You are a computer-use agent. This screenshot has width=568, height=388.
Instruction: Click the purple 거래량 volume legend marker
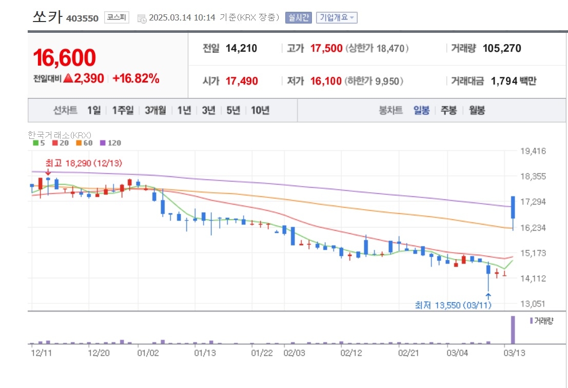tap(532, 321)
